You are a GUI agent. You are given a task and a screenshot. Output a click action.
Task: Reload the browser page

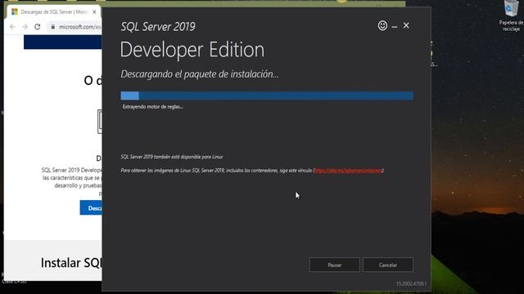[38, 27]
